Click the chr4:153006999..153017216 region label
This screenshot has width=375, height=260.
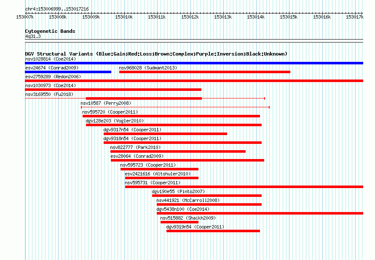[57, 9]
